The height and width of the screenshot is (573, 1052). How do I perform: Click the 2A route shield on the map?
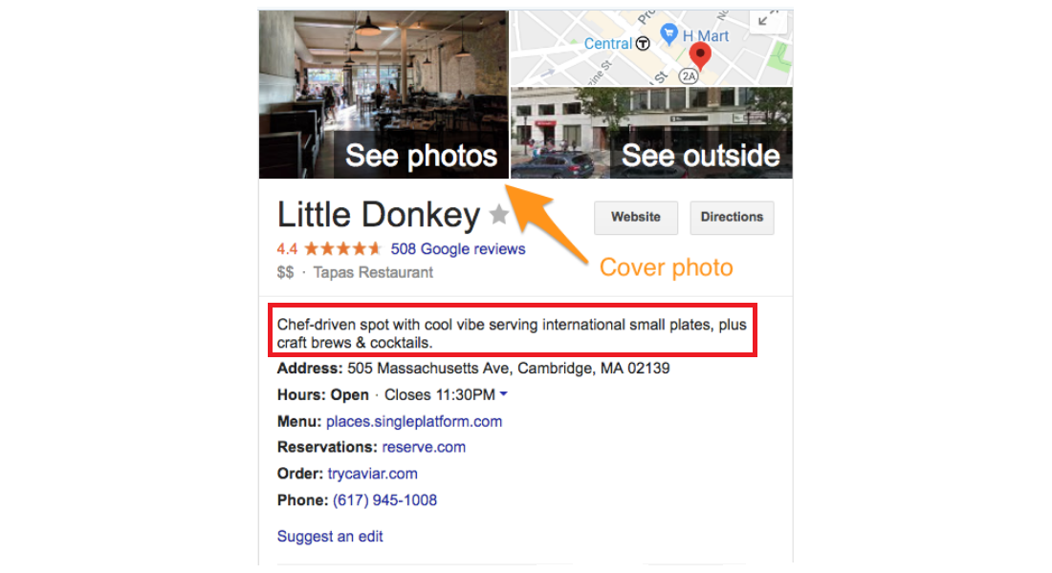(689, 76)
